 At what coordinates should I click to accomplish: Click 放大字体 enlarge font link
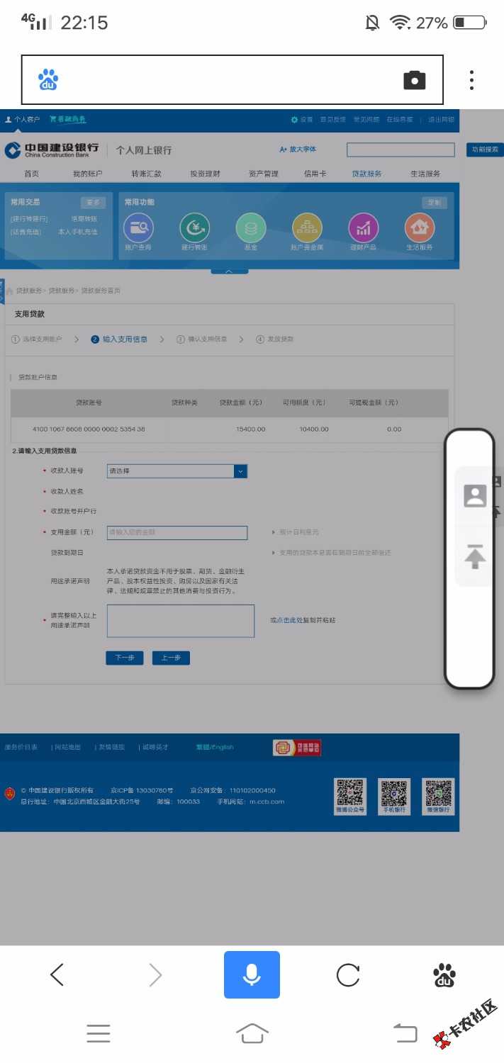tap(298, 150)
